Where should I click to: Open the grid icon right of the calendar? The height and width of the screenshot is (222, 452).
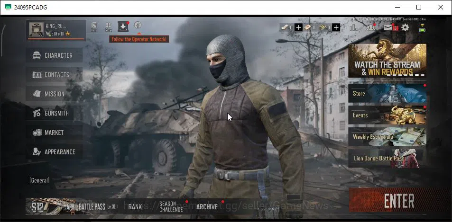109,27
